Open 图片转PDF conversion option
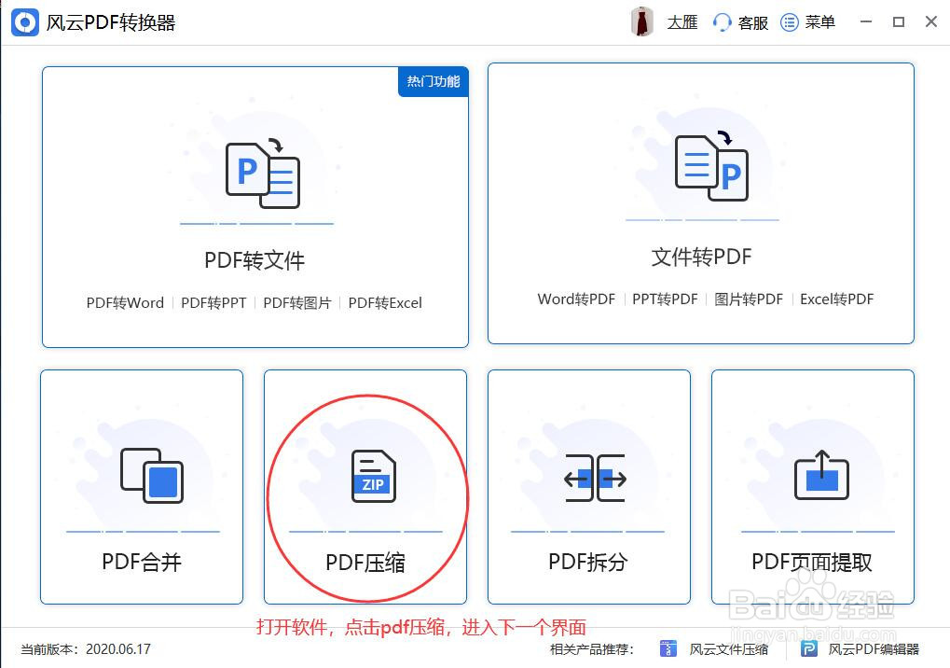Viewport: 950px width, 668px height. pos(751,299)
